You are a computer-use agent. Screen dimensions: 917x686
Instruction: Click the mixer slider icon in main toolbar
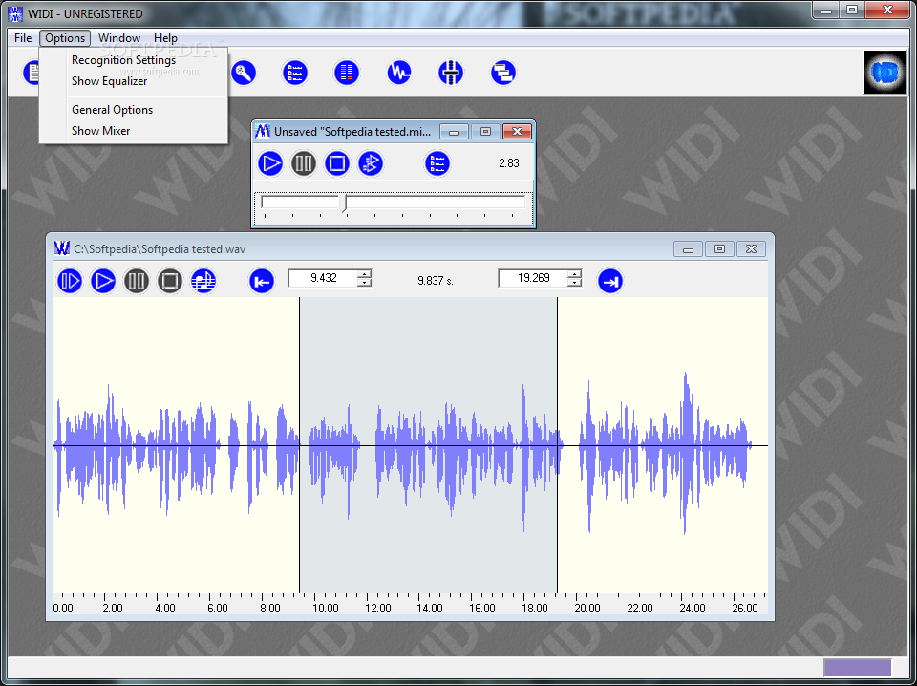tap(450, 74)
